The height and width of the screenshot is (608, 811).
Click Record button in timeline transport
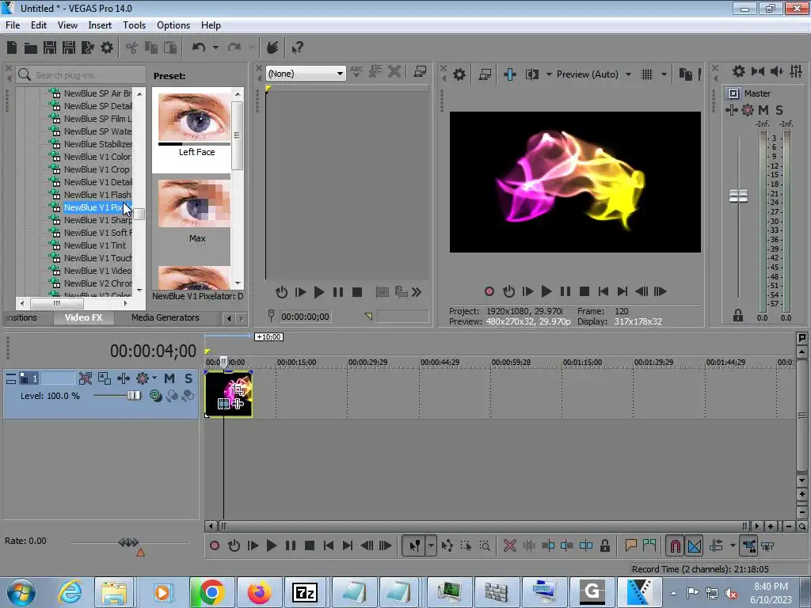click(215, 545)
